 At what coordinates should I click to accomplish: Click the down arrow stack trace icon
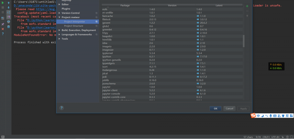[x=8, y=7]
